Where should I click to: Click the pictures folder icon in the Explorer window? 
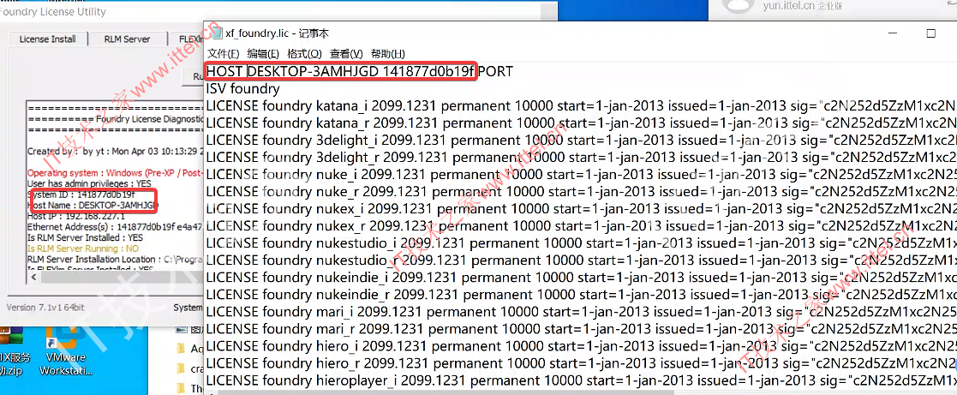[x=180, y=330]
